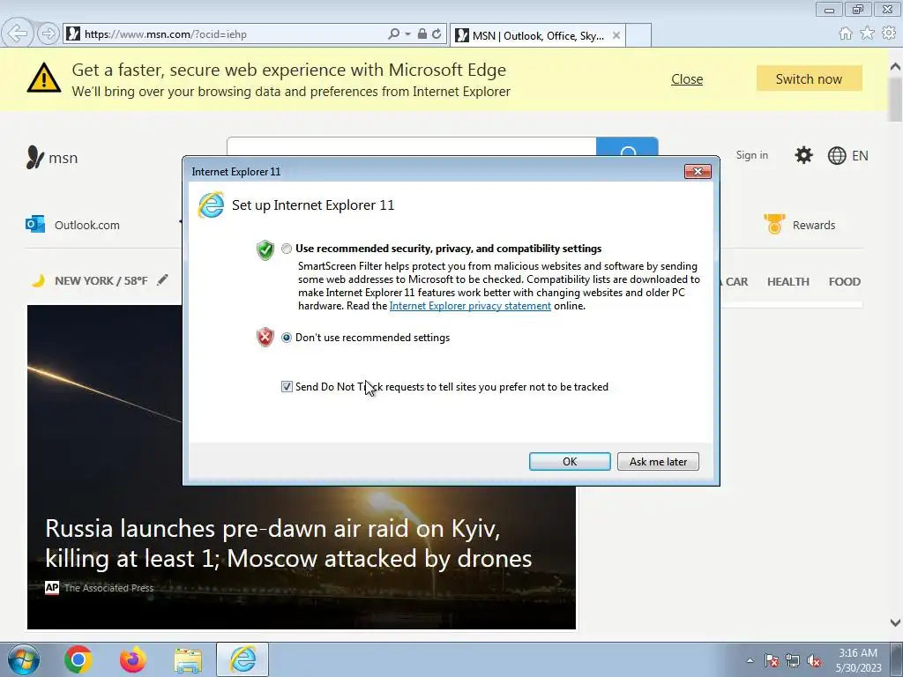The image size is (903, 677).
Task: Click the browser Back arrow button
Action: 18,33
